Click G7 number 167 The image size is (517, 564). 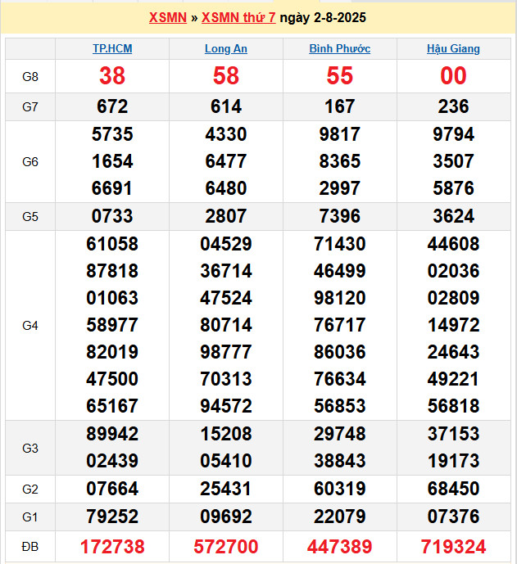pyautogui.click(x=339, y=106)
